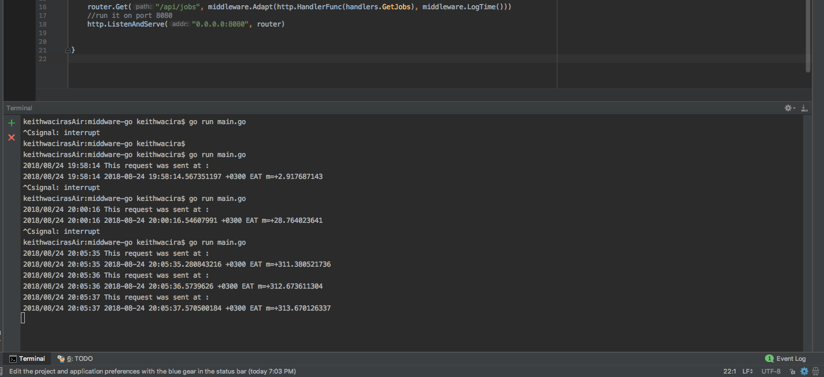The width and height of the screenshot is (824, 377).
Task: Hide the Terminal panel with the hide icon
Action: [x=804, y=108]
